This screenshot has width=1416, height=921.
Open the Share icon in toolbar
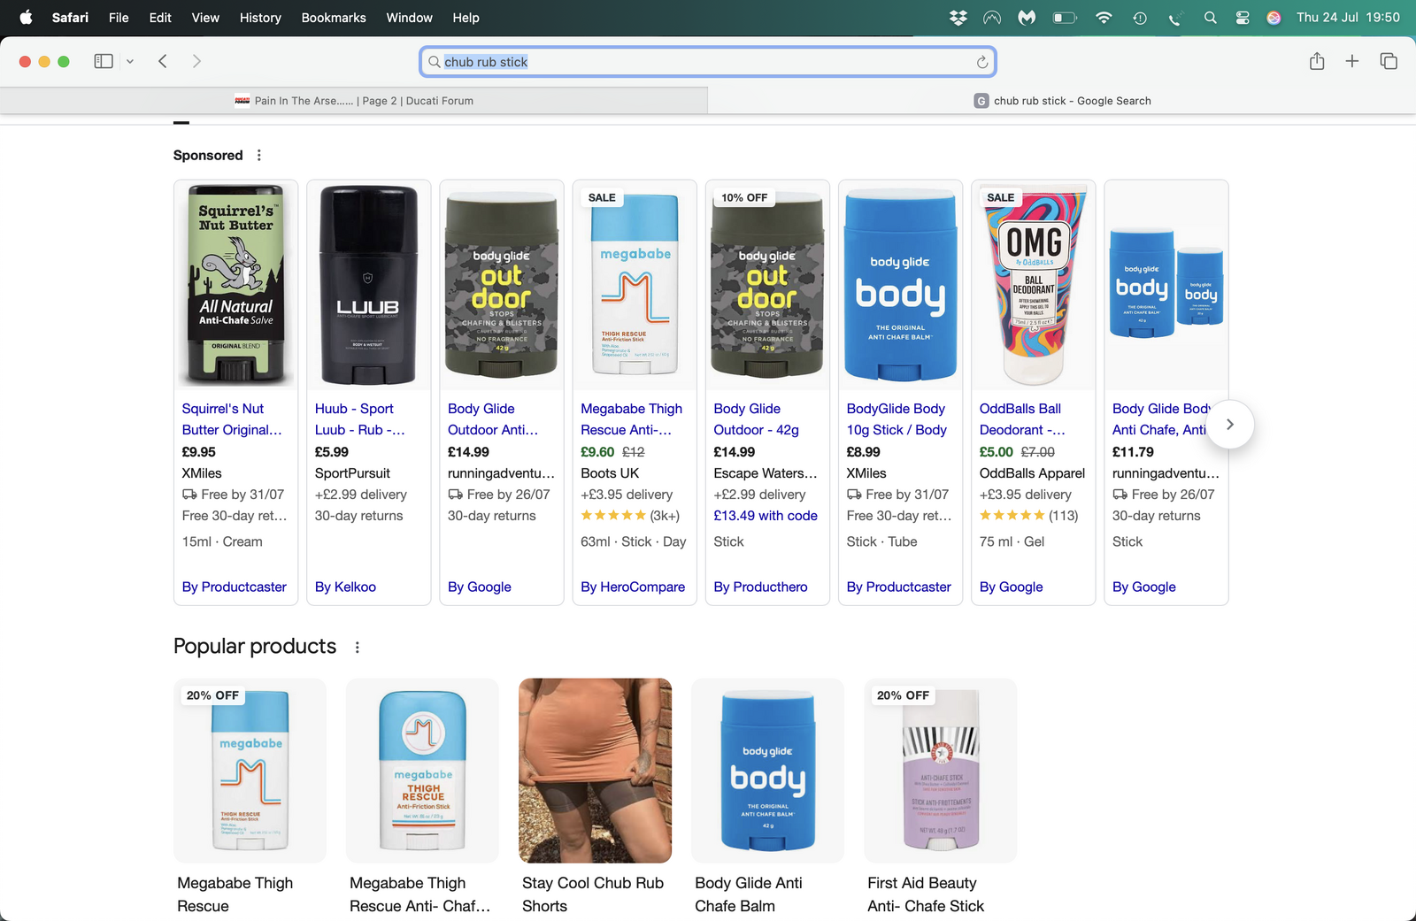(1317, 61)
